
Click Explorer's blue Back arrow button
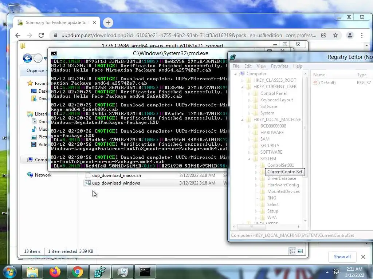pos(27,58)
